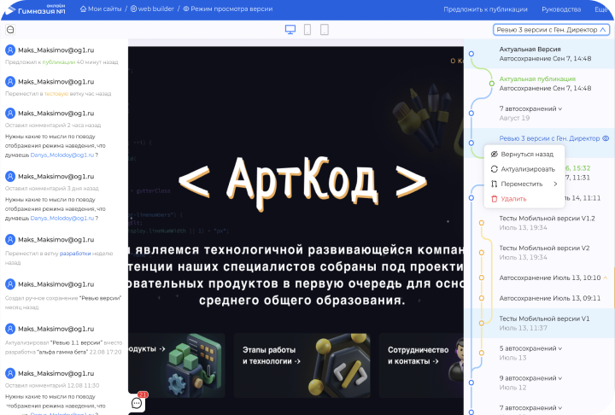This screenshot has width=615, height=415.
Task: Click the Danya_Molodoy@og1.ru mention in the 2 часа назад comment
Action: coord(62,155)
